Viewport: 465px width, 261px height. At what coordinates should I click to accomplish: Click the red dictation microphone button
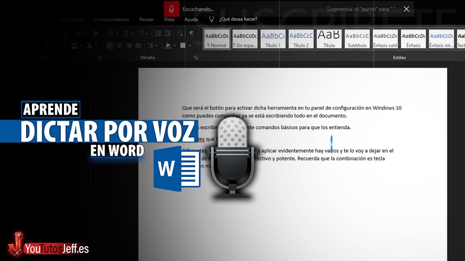171,9
